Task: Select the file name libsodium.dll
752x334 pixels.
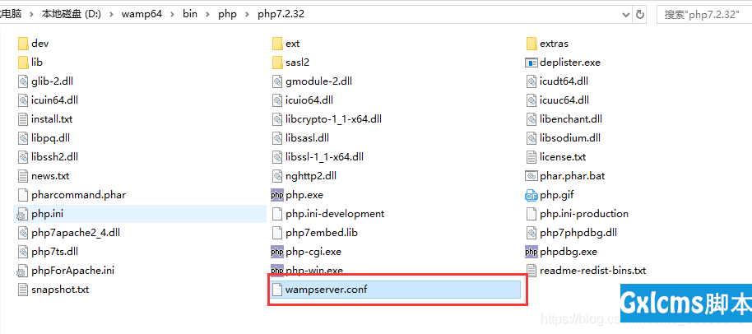Action: tap(570, 138)
